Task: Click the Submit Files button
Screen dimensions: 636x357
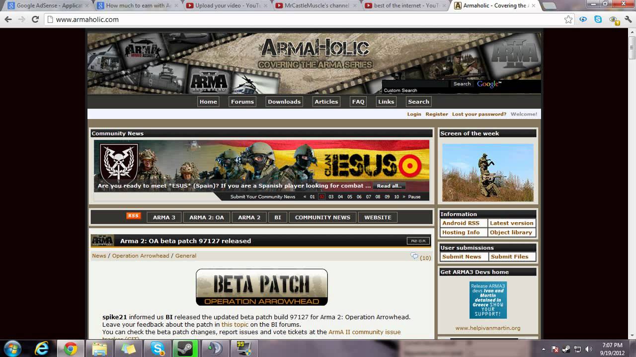Action: (510, 257)
